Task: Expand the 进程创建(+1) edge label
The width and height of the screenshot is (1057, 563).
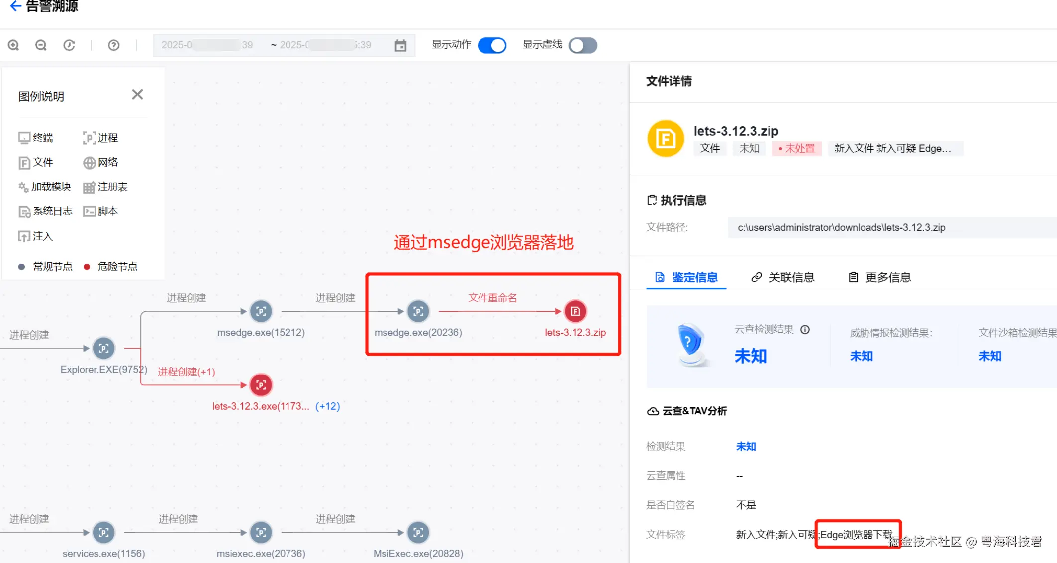Action: point(187,372)
